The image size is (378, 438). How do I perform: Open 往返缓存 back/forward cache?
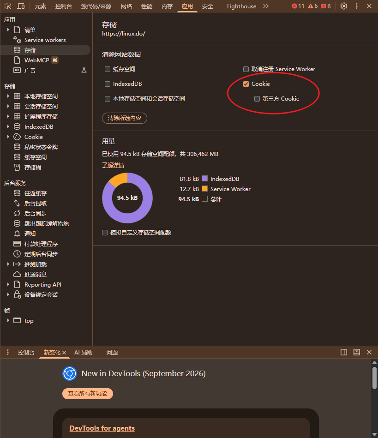pyautogui.click(x=35, y=193)
